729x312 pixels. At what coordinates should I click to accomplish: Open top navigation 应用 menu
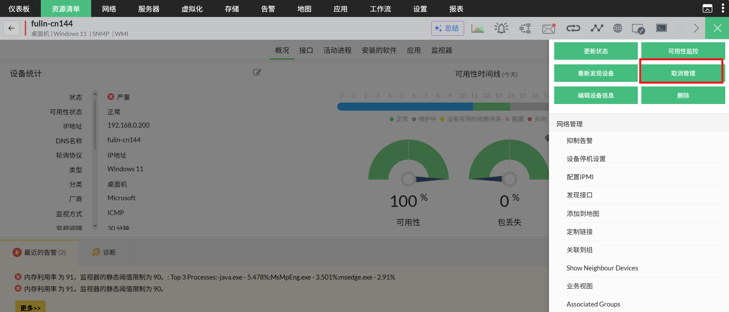pyautogui.click(x=340, y=9)
